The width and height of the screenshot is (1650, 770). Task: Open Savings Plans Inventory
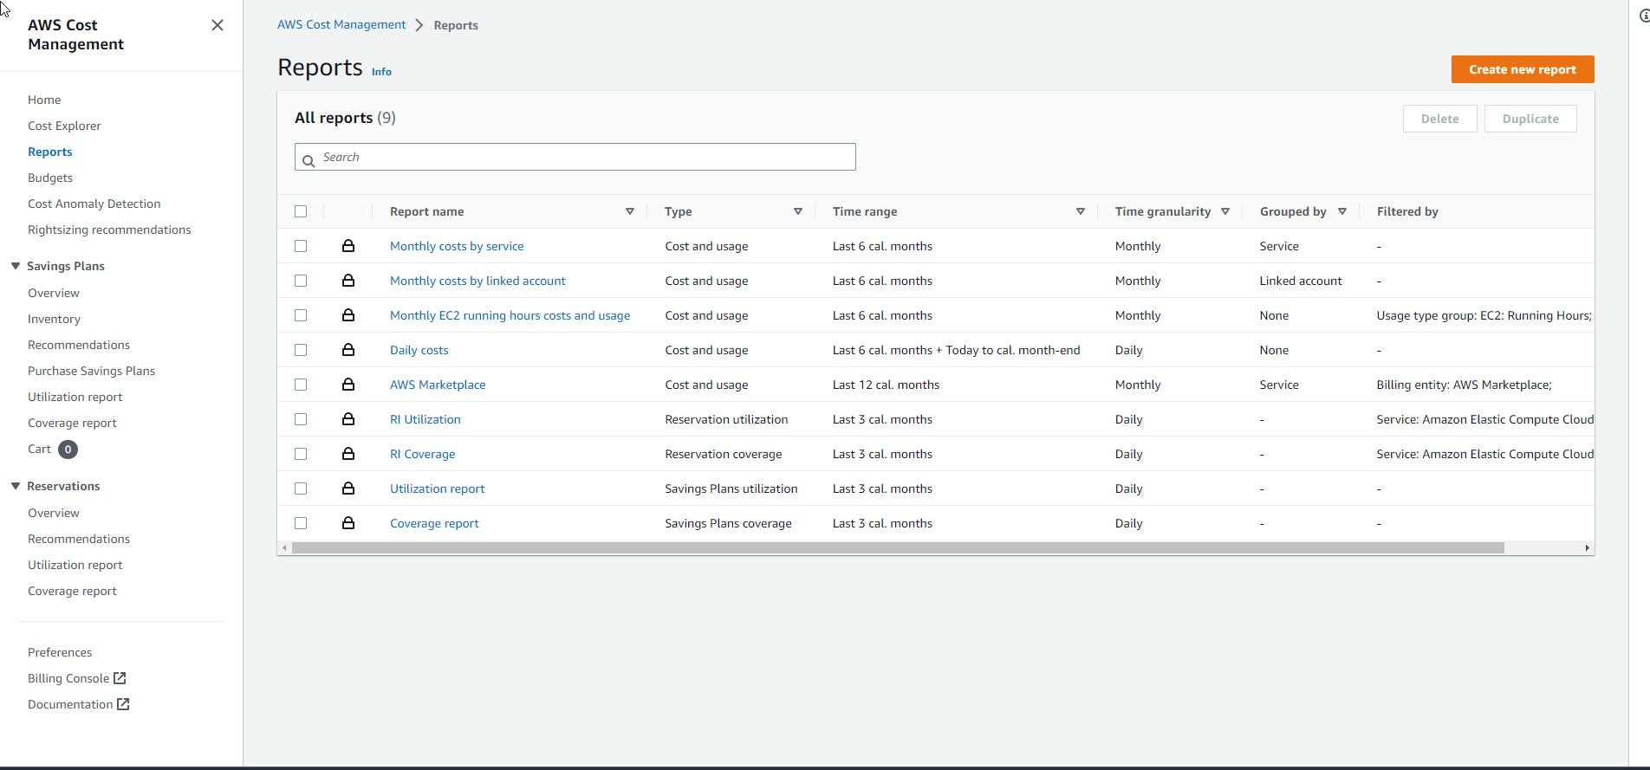coord(54,319)
